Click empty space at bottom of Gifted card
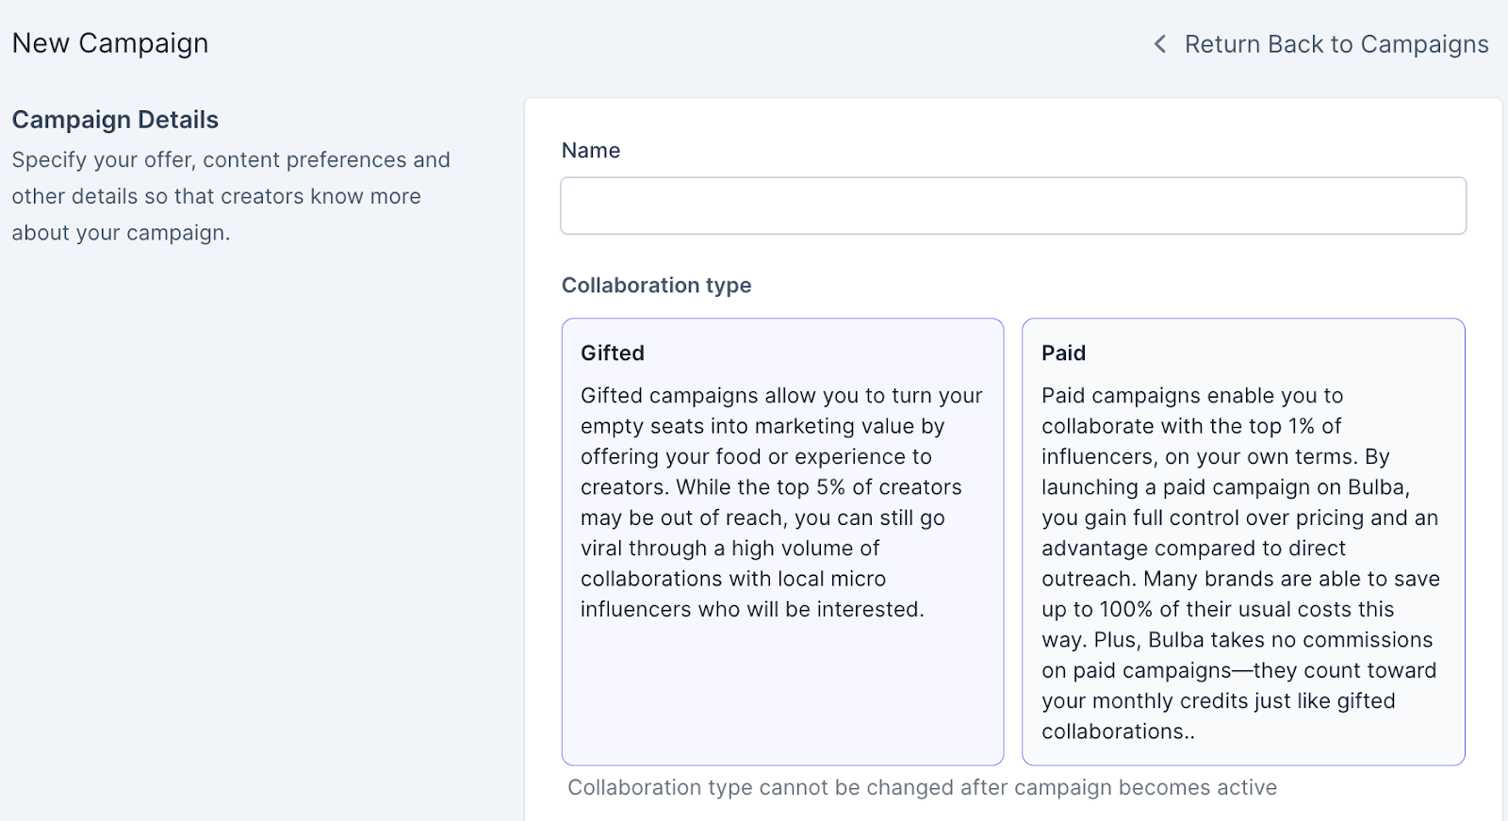The image size is (1508, 821). [x=782, y=698]
